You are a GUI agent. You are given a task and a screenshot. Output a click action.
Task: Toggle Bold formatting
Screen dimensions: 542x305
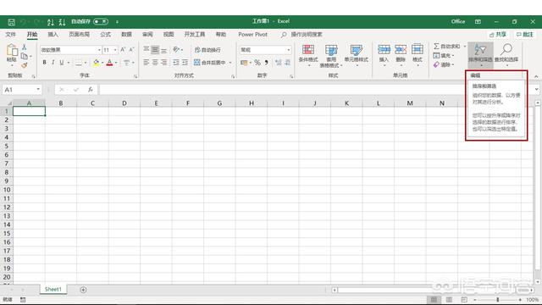point(44,63)
